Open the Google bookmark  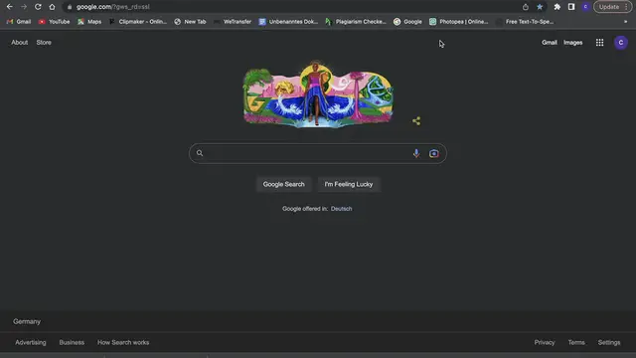407,22
